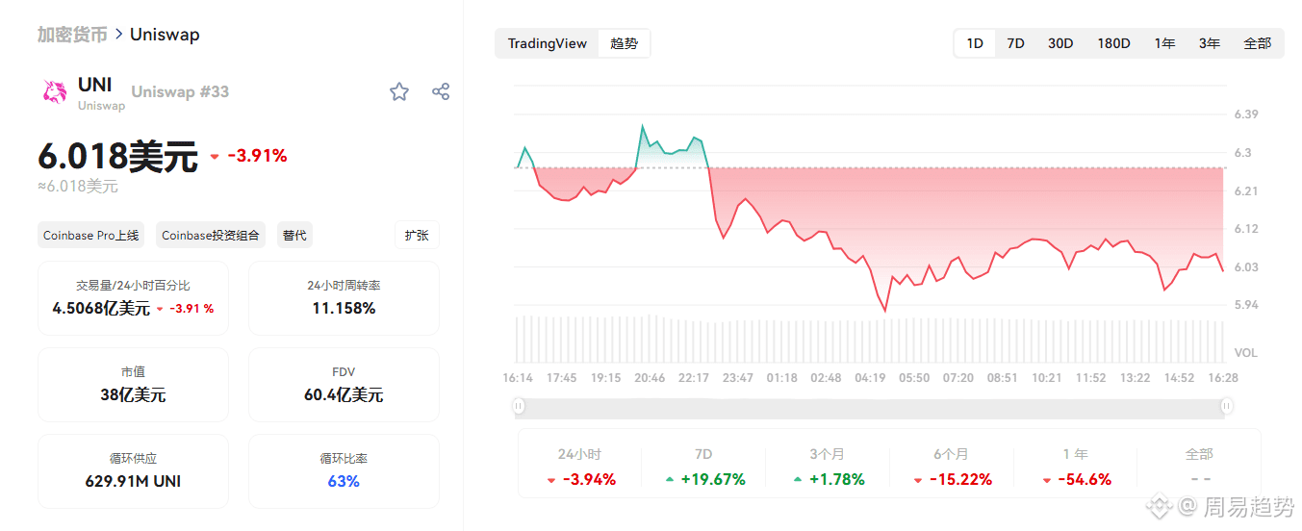This screenshot has width=1302, height=531.
Task: Click the 7D performance cell
Action: pyautogui.click(x=704, y=467)
